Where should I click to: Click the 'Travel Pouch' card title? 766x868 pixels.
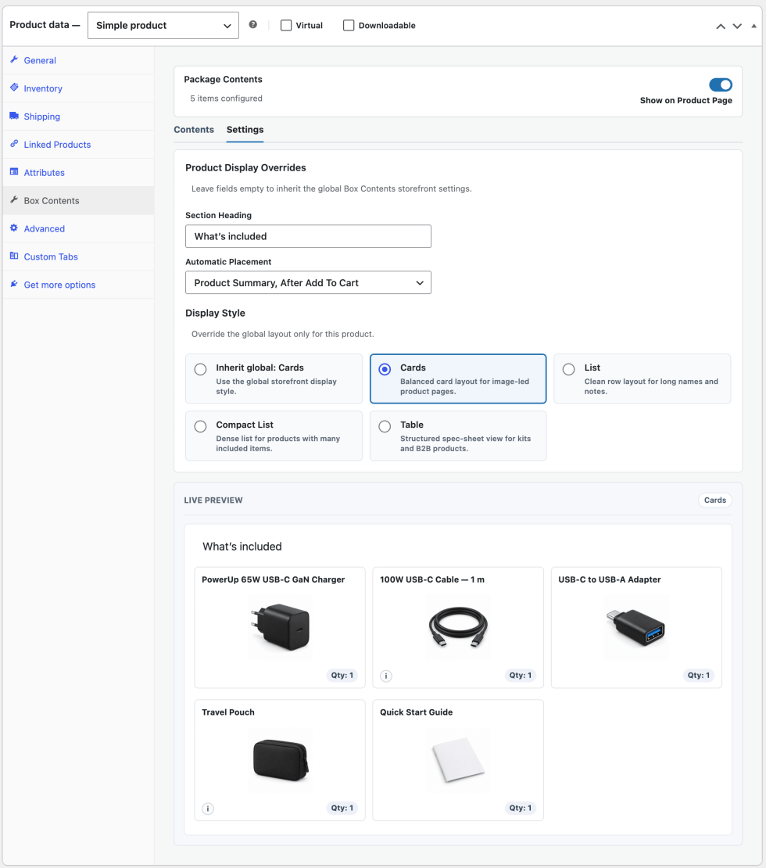(228, 712)
